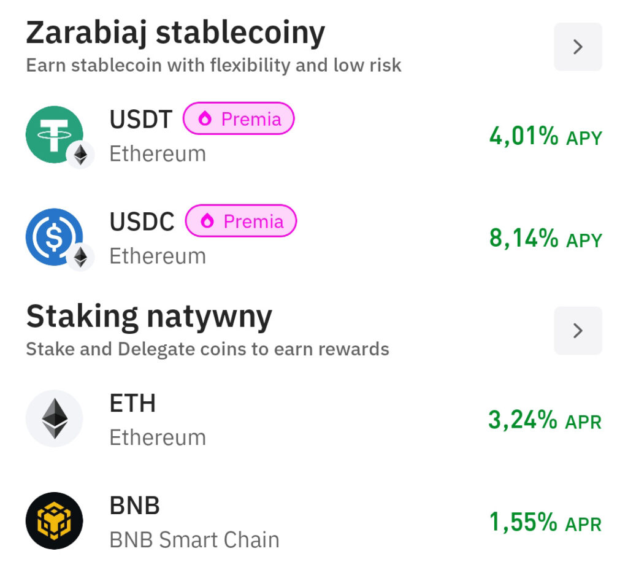Open the Staking natywny heading
The width and height of the screenshot is (628, 570).
(149, 317)
